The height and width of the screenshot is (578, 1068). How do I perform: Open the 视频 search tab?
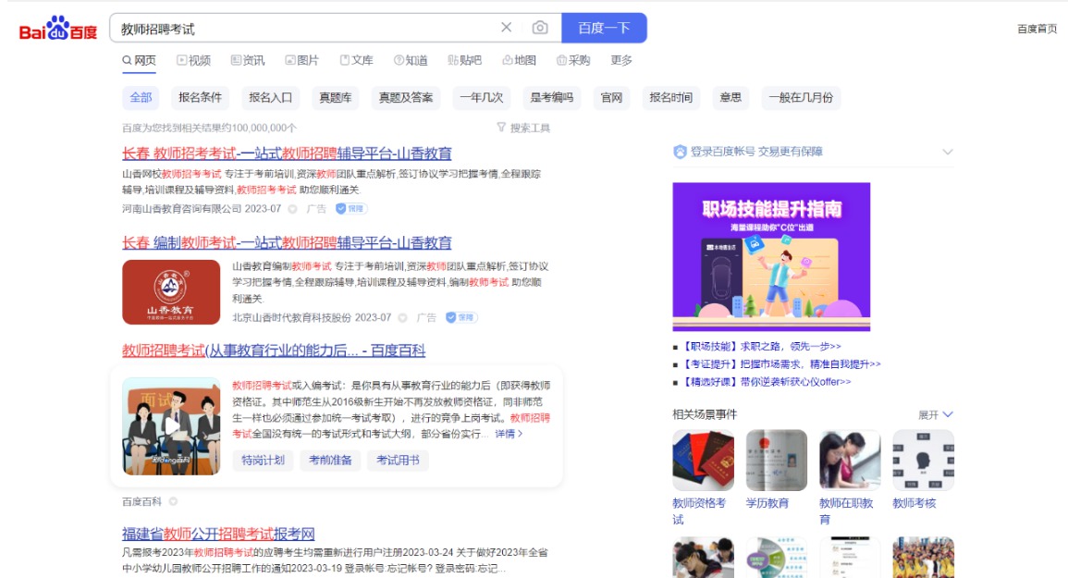tap(194, 60)
